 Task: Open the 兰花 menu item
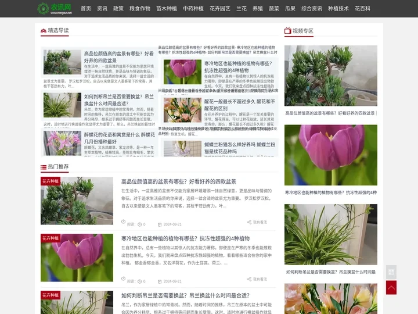click(x=242, y=9)
